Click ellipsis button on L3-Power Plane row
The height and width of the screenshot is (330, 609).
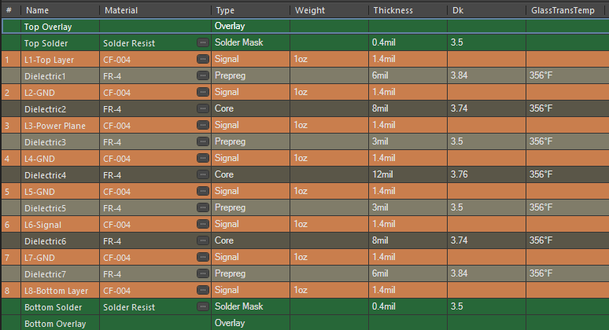tap(203, 126)
